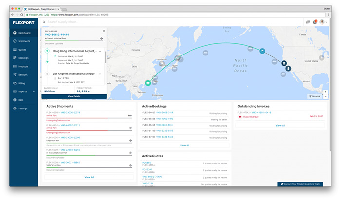Go to Billing in sidebar

pyautogui.click(x=23, y=83)
